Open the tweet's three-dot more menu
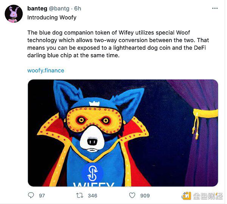 215,8
